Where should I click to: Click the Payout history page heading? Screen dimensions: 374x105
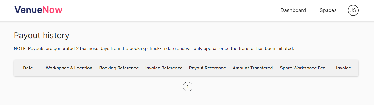42,36
